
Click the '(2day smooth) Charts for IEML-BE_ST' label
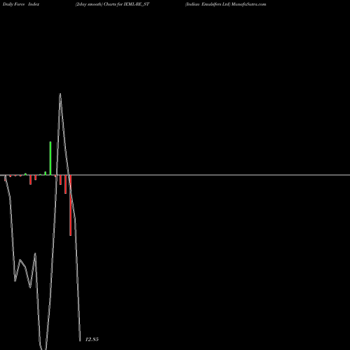click(112, 4)
